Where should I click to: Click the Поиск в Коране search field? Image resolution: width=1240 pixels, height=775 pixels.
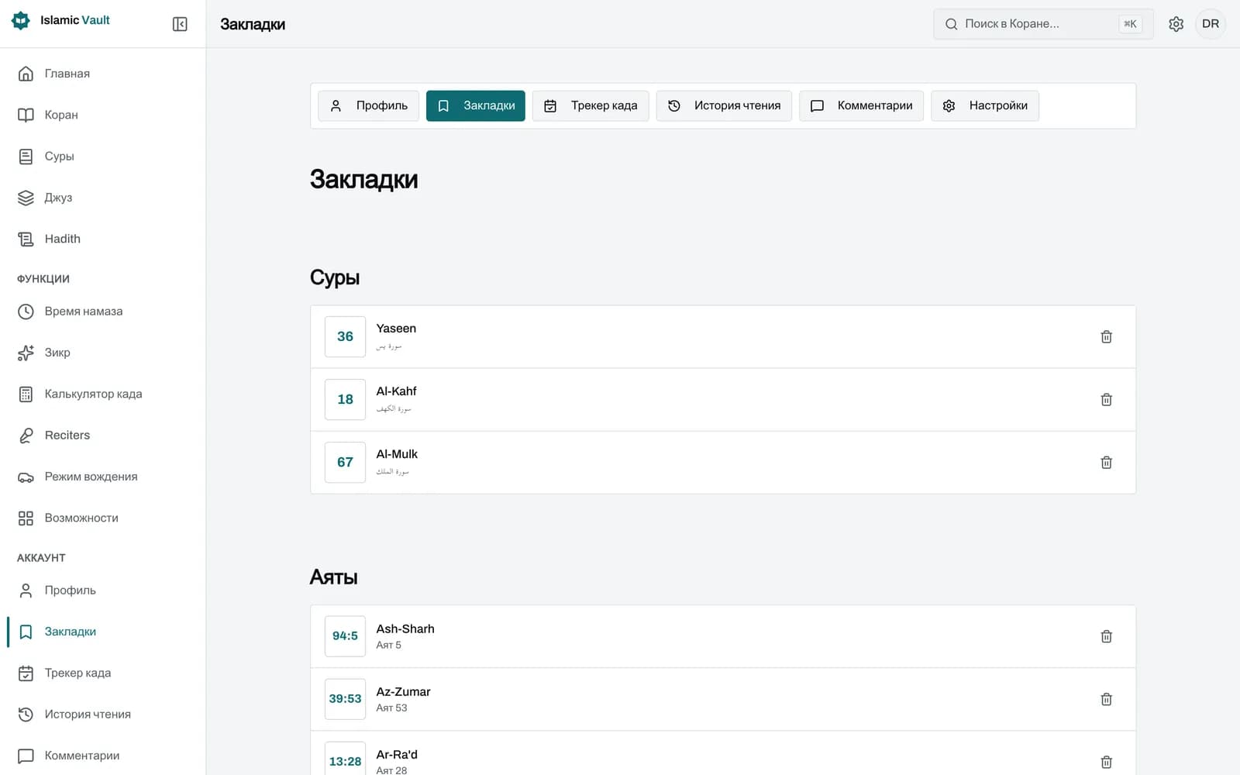coord(1043,24)
